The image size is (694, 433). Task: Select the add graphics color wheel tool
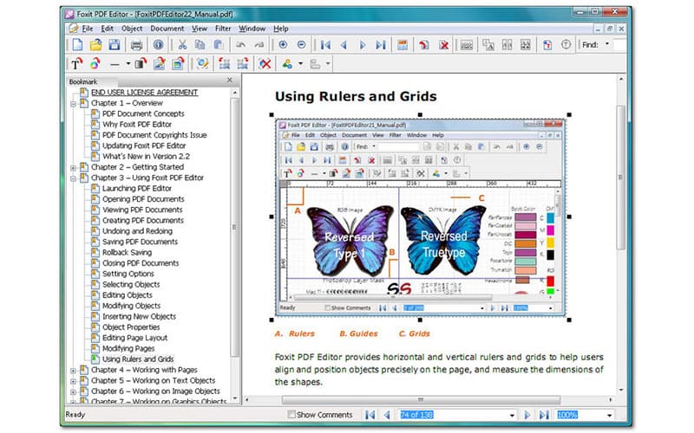[95, 64]
